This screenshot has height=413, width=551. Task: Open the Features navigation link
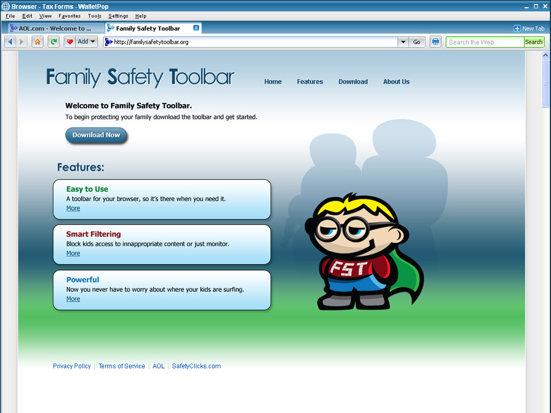pos(309,82)
